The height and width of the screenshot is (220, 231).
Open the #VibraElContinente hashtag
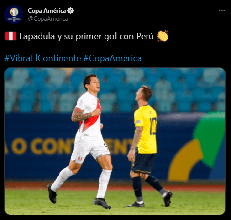pyautogui.click(x=43, y=58)
